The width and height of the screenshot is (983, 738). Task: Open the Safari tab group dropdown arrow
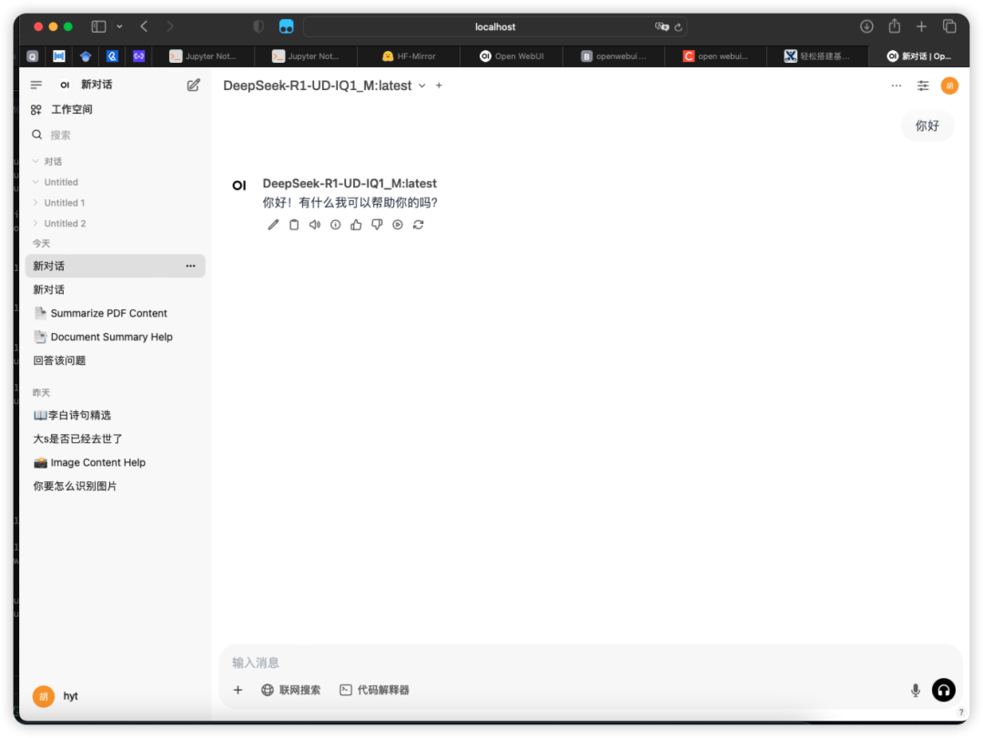point(119,26)
